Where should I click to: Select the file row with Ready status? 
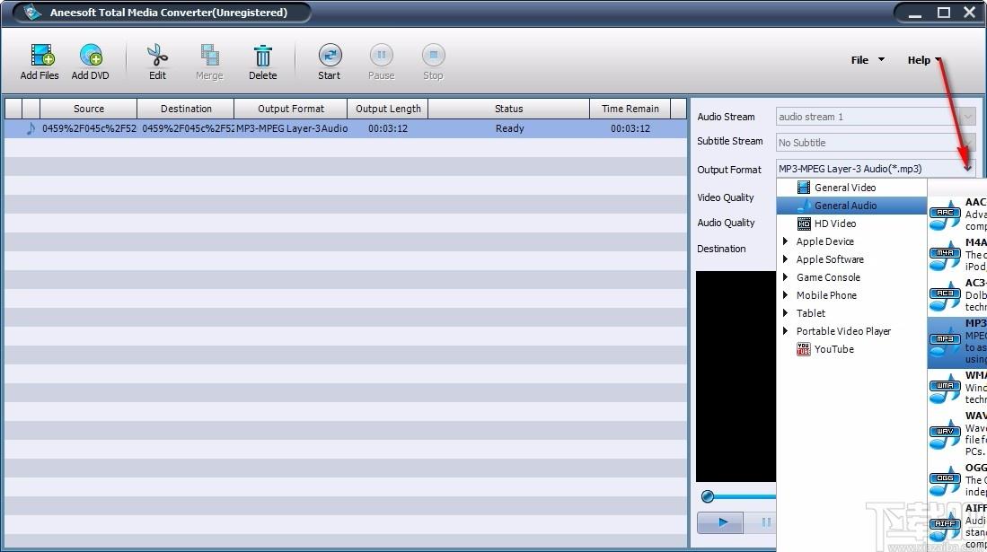pos(346,128)
